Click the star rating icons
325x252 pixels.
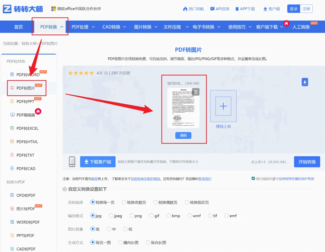(81, 73)
